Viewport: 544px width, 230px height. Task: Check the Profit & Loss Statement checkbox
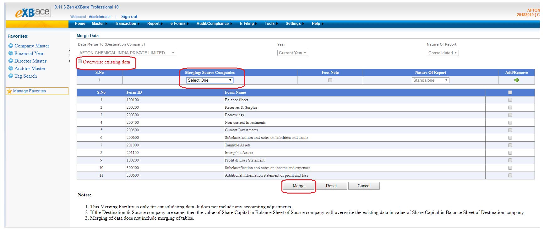[510, 160]
